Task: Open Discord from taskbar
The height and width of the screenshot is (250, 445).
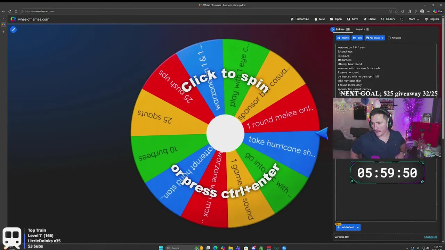Action: (x=254, y=248)
